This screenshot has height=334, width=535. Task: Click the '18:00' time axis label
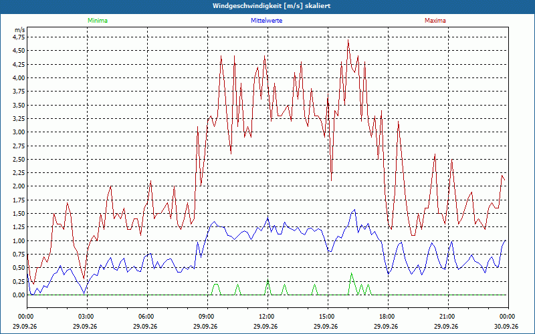tap(388, 317)
